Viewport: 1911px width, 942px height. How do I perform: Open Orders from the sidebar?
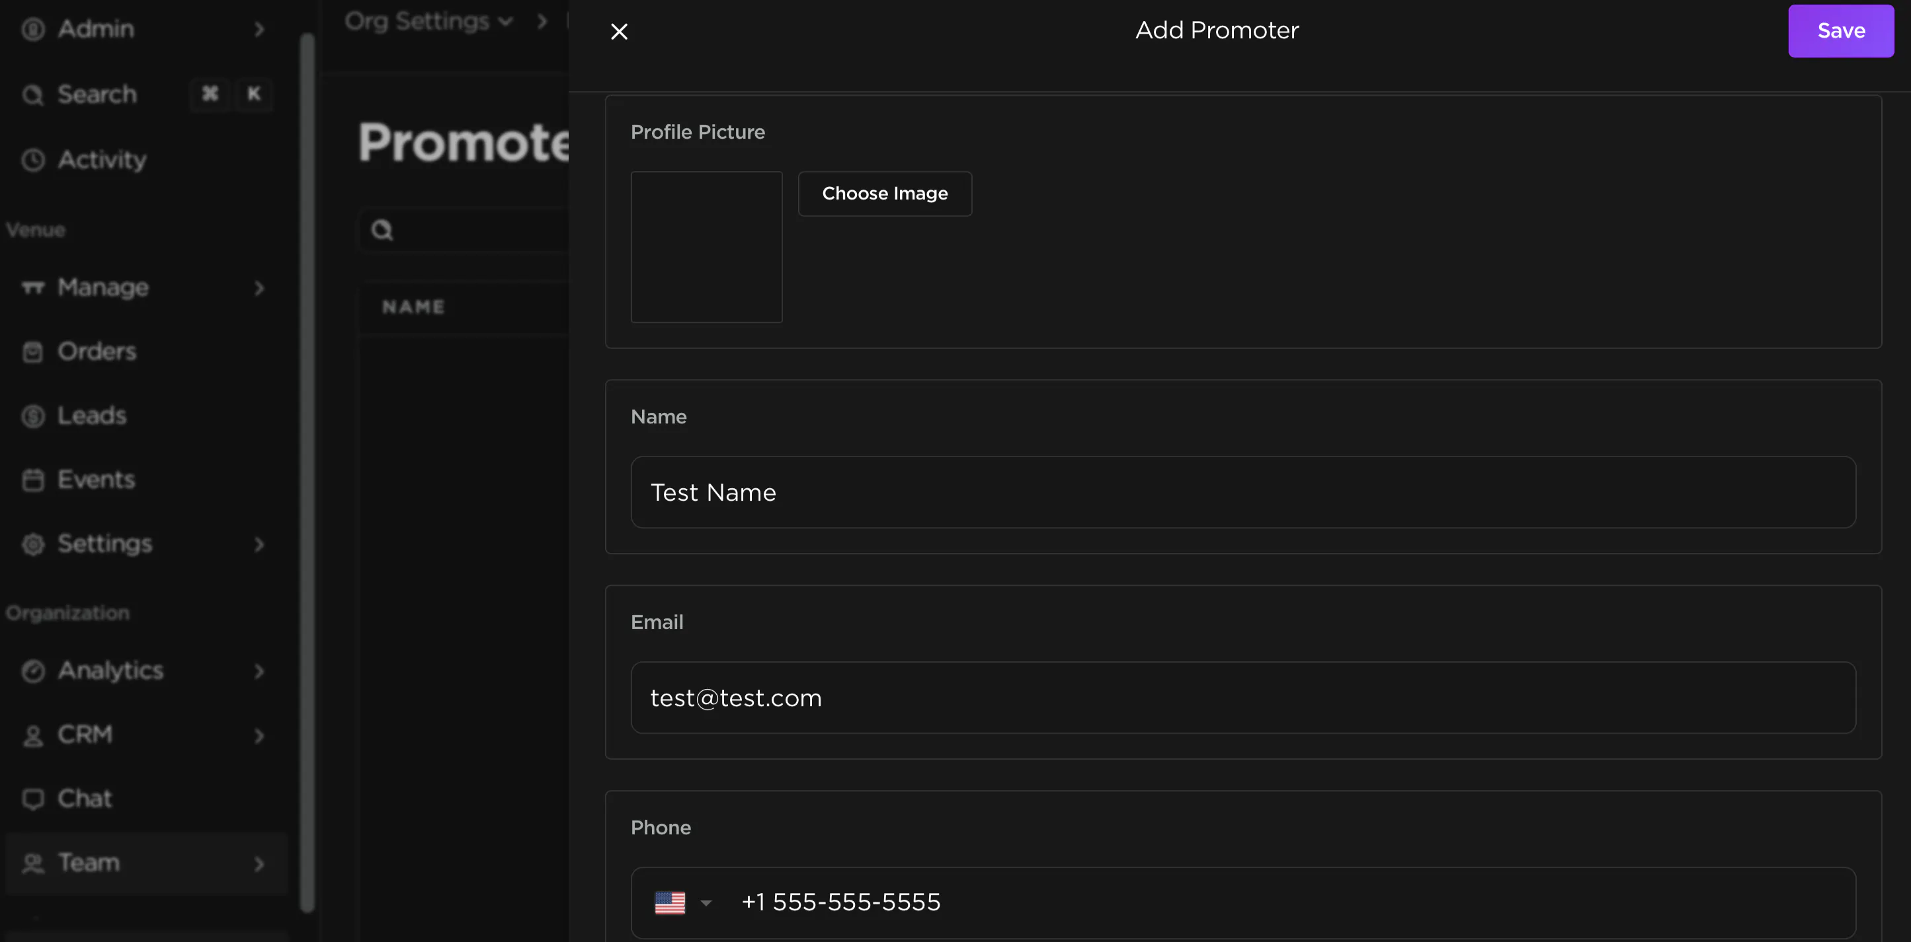click(x=97, y=351)
